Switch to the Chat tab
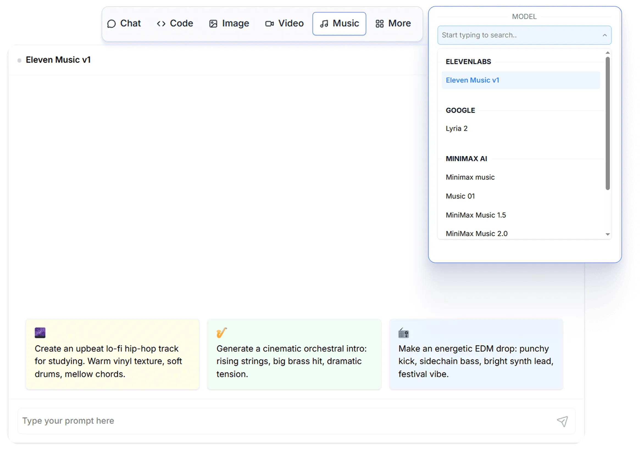 [124, 24]
